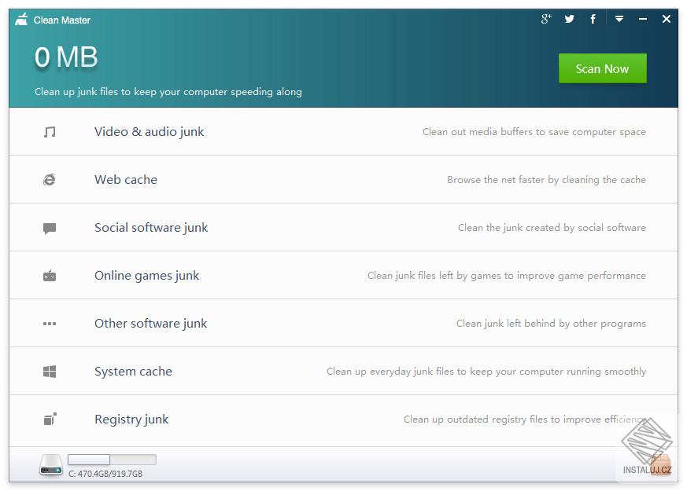Click 'Clean the junk created by social software'

tap(552, 227)
